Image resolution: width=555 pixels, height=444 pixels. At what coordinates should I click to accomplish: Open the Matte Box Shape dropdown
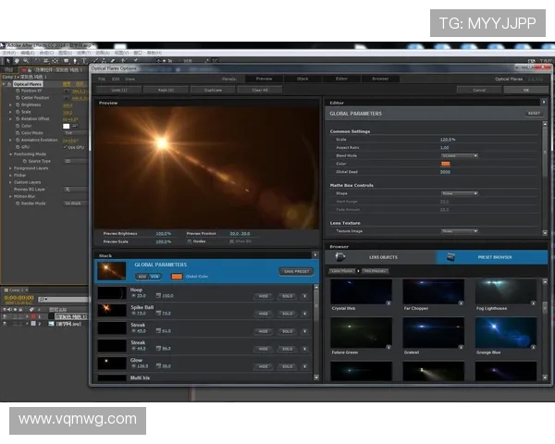(460, 193)
